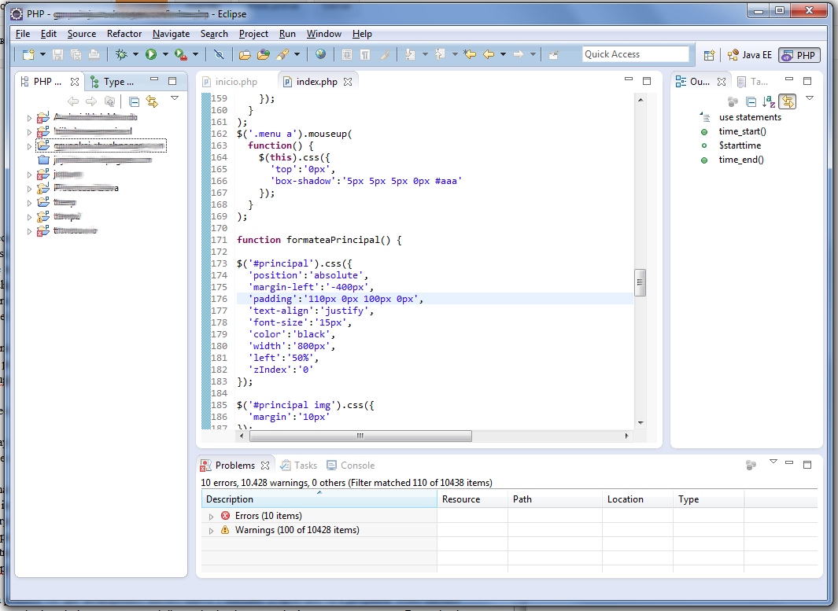The image size is (838, 611).
Task: Click the Save All toolbar icon
Action: point(76,54)
